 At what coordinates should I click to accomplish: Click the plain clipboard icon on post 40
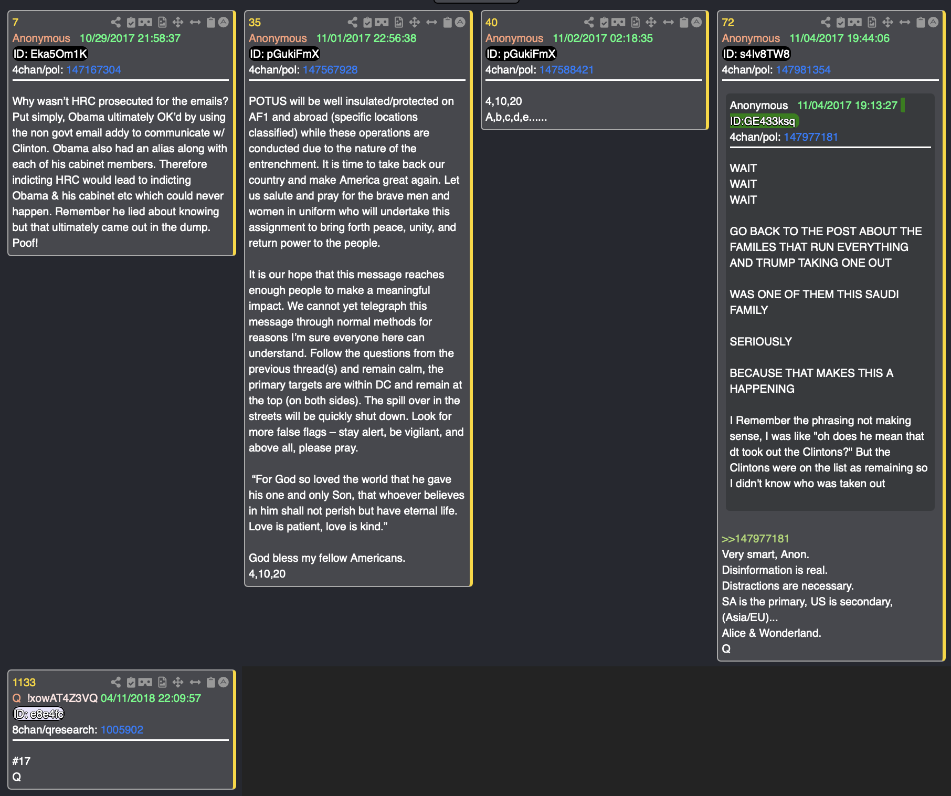[684, 22]
